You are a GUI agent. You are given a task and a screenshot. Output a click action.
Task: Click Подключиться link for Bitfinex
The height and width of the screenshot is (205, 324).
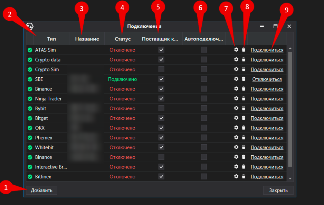(267, 177)
